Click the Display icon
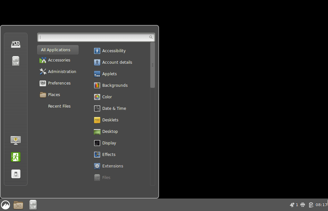The height and width of the screenshot is (211, 328). click(x=97, y=143)
